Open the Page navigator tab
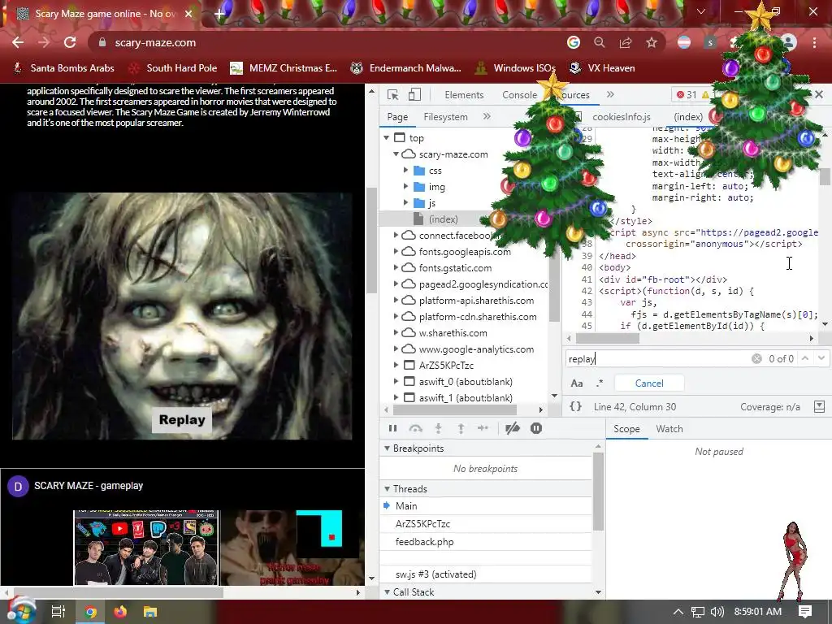The image size is (832, 624). [x=397, y=117]
